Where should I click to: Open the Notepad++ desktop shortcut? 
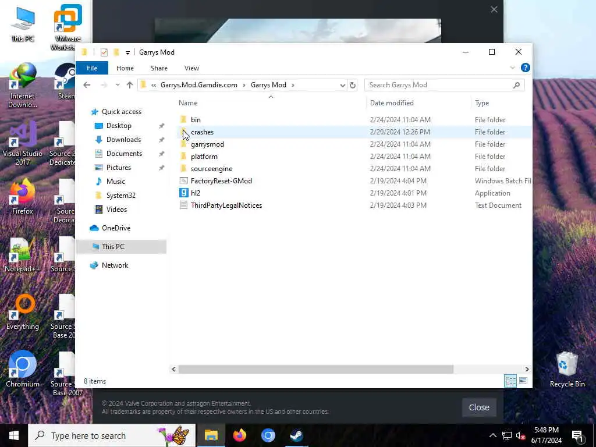23,255
